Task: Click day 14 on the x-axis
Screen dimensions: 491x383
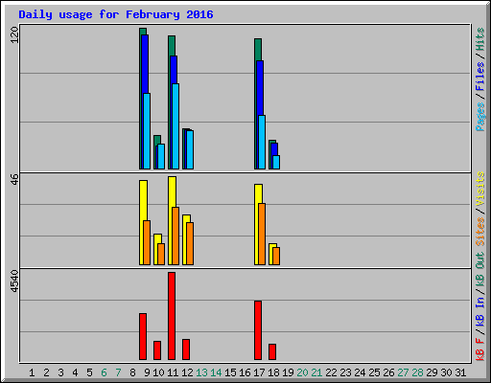Action: coord(216,372)
